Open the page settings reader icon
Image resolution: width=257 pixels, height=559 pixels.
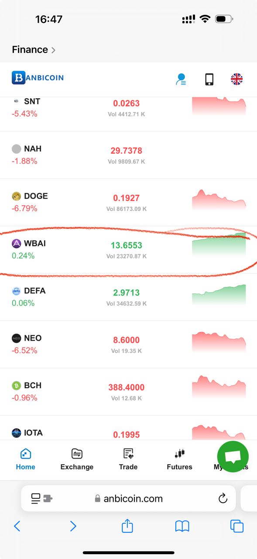41,498
